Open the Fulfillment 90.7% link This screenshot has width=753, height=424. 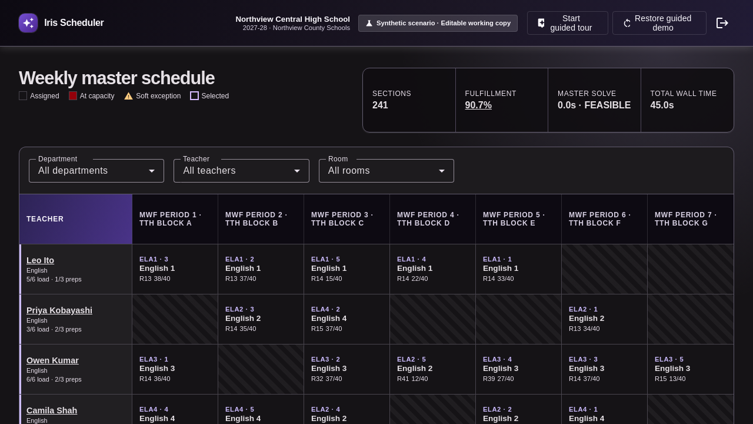(478, 105)
